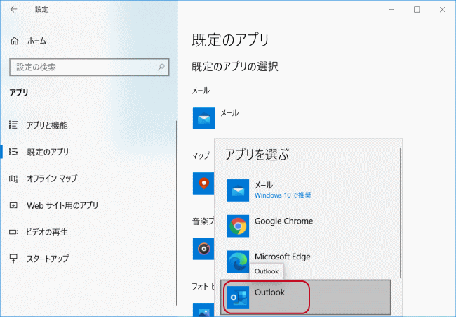This screenshot has height=317, width=456.
Task: Open the ホーム home page
Action: click(x=28, y=41)
